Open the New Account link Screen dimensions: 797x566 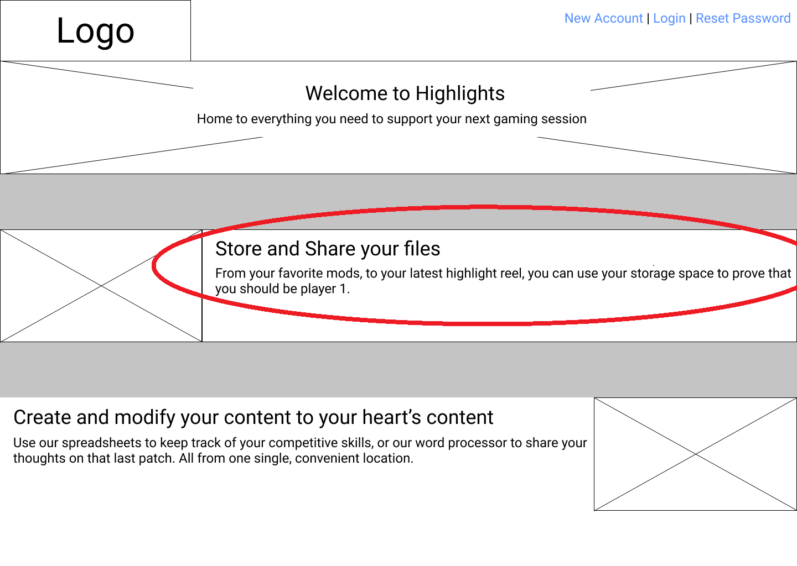603,18
